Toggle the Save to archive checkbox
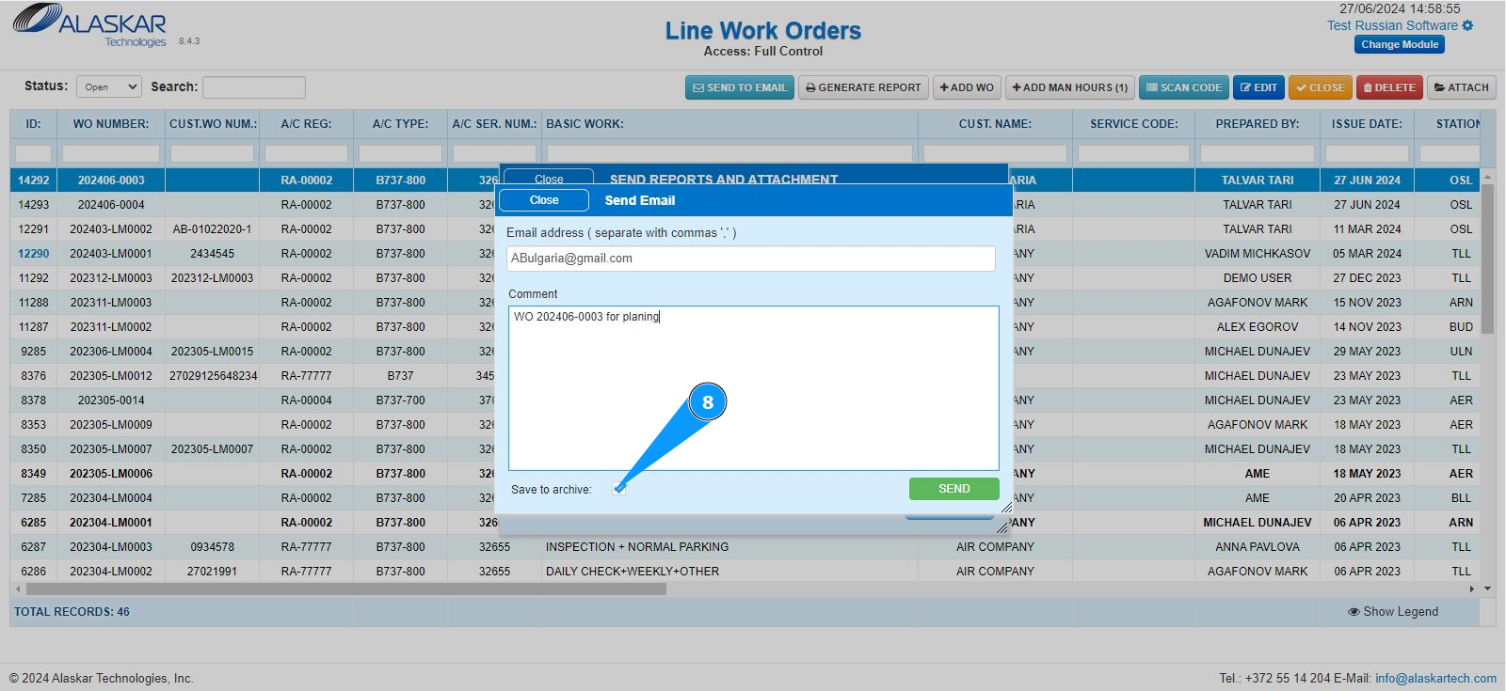Image resolution: width=1506 pixels, height=691 pixels. point(618,488)
